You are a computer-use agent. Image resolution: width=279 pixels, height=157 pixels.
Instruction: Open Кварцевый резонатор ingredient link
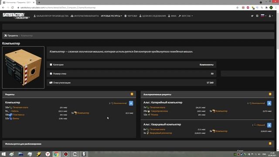161,133
